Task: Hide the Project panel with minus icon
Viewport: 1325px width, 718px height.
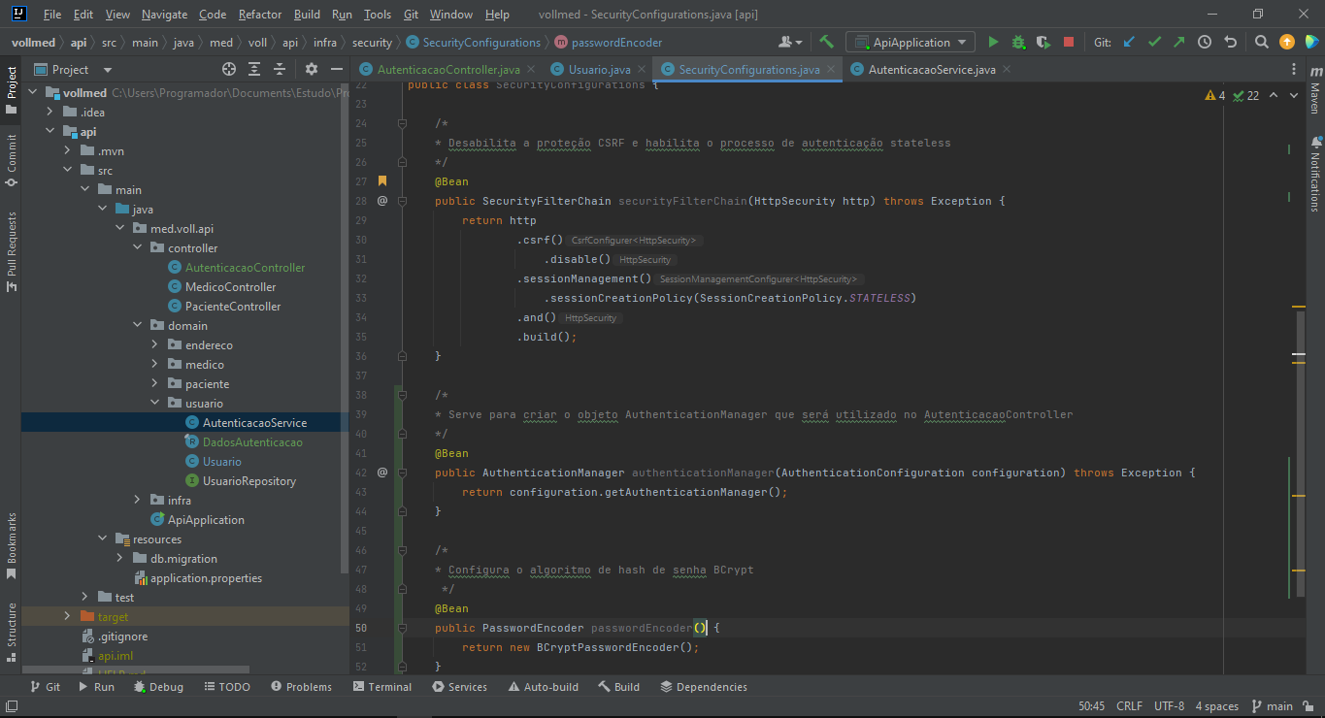Action: coord(337,69)
